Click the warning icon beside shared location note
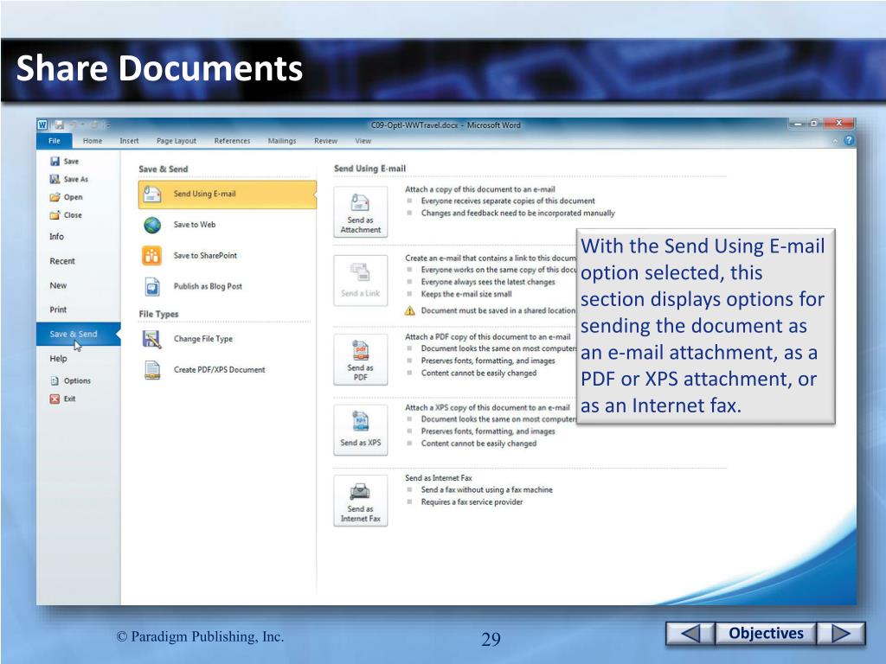This screenshot has width=886, height=664. 409,310
